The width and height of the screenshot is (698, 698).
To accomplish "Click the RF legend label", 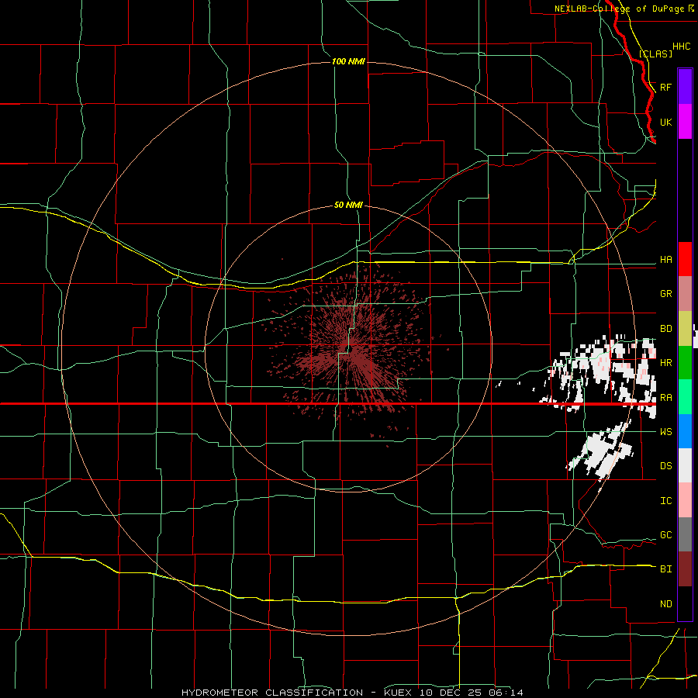I will click(665, 87).
